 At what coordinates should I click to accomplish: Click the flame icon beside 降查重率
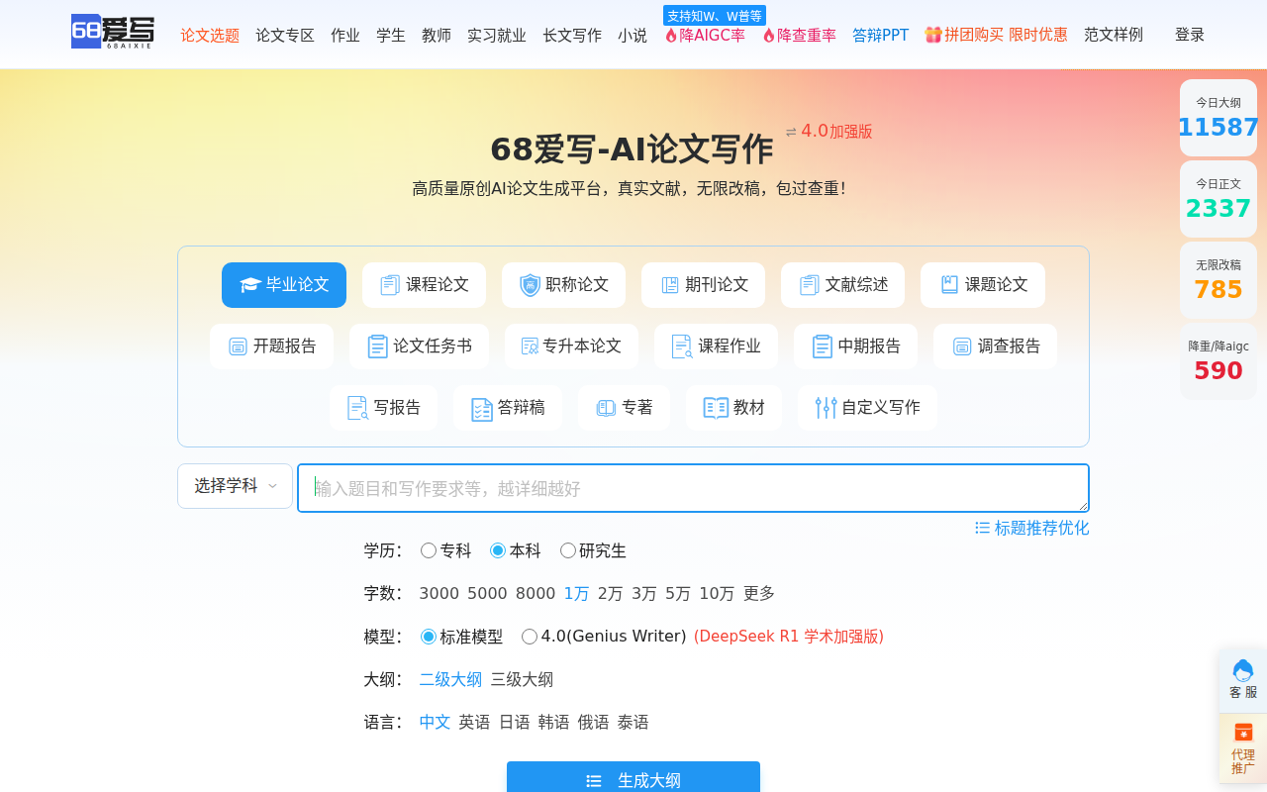(769, 36)
